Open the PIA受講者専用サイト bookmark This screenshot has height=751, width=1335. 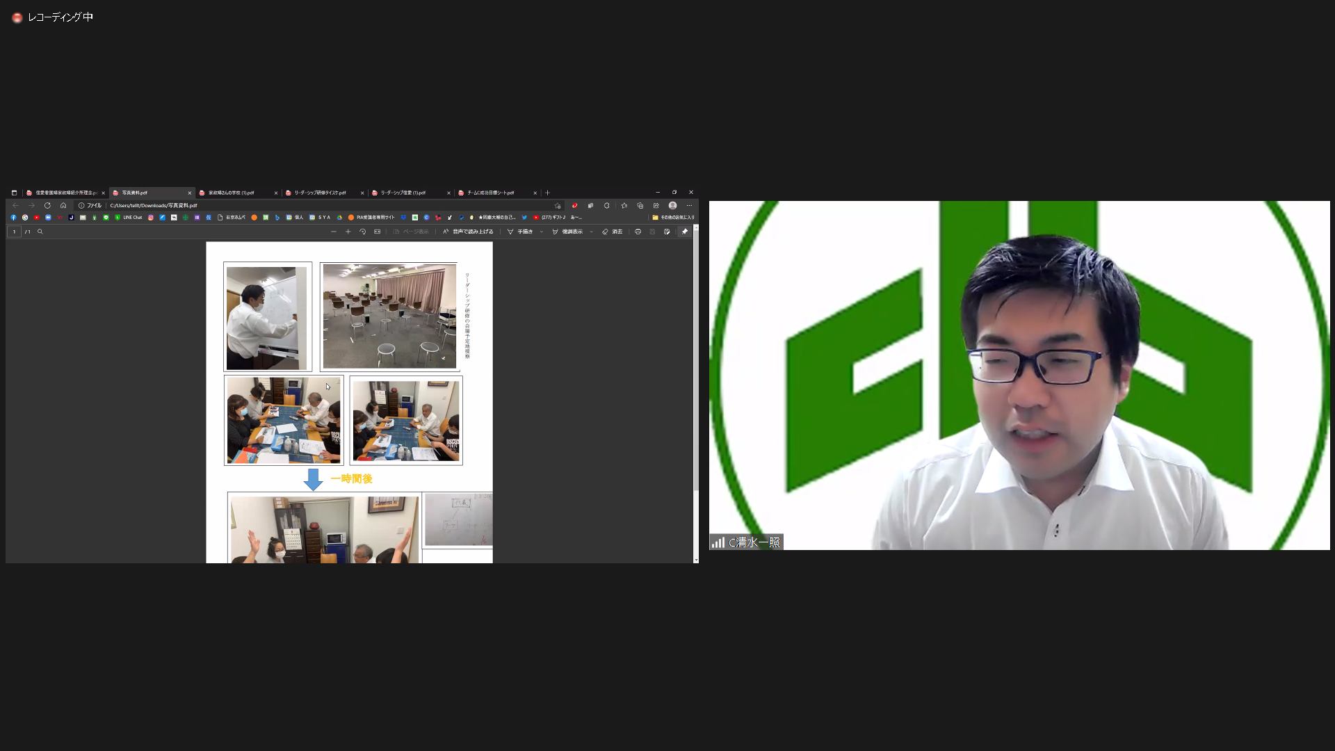click(371, 218)
